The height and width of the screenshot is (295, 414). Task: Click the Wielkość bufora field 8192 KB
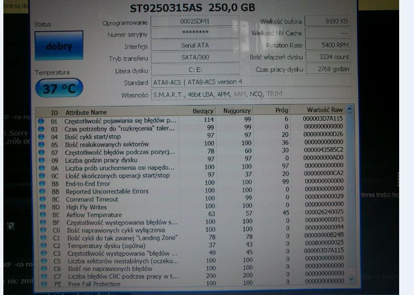pos(328,21)
